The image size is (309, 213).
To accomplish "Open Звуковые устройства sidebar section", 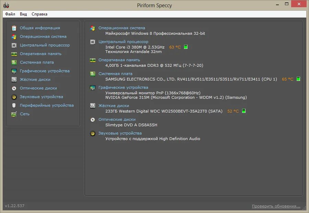I will pos(42,97).
